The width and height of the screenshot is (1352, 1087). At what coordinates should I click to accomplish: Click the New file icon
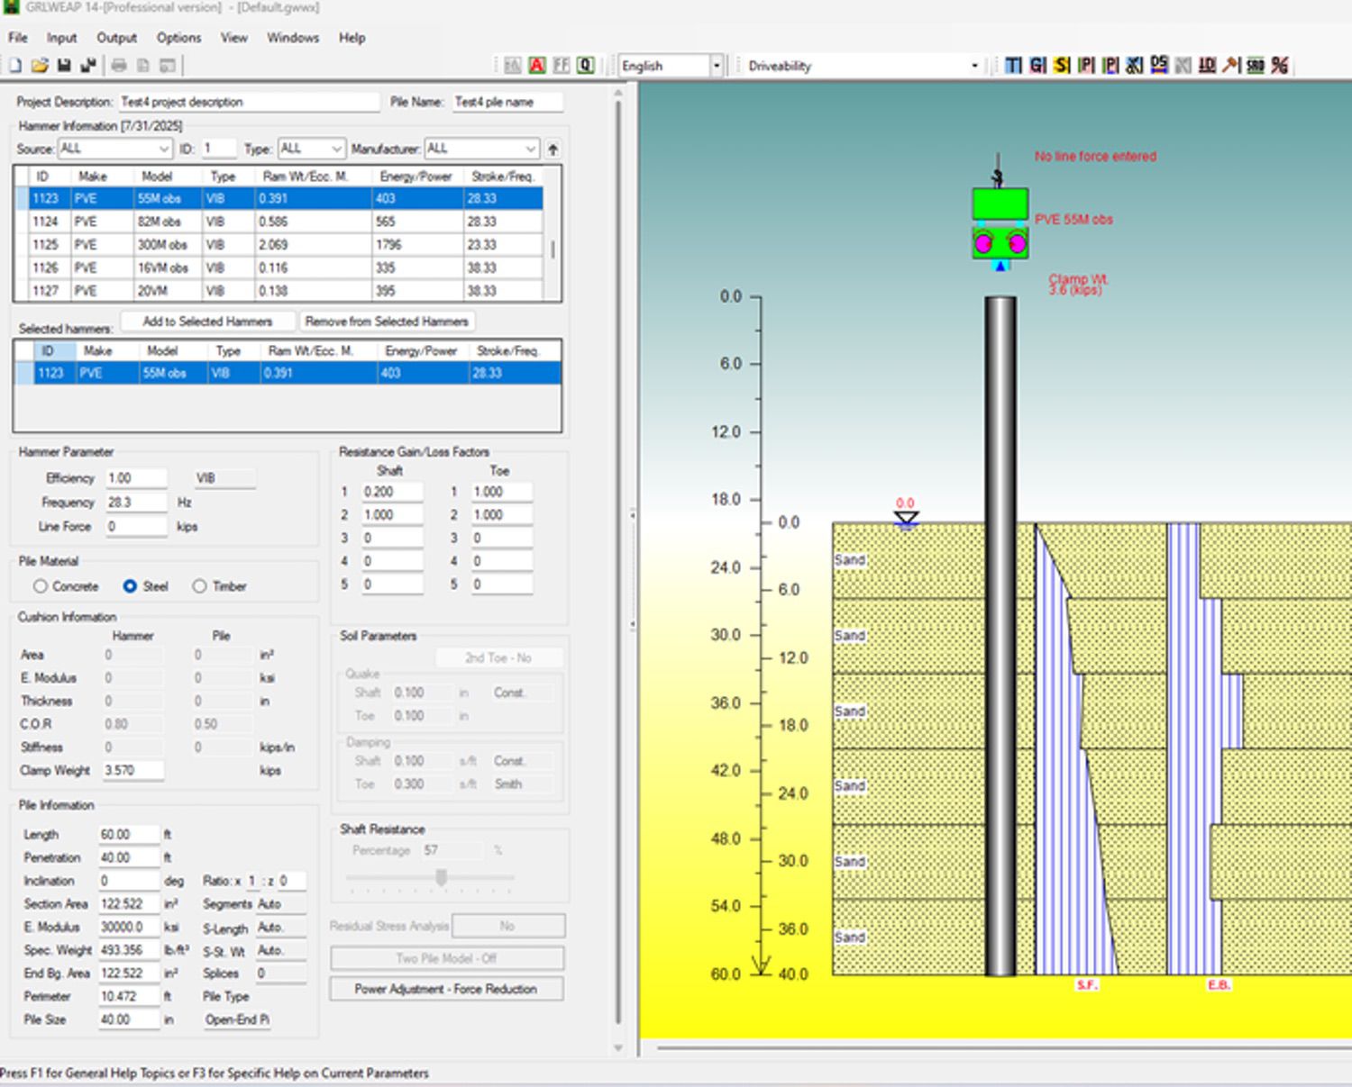click(15, 66)
